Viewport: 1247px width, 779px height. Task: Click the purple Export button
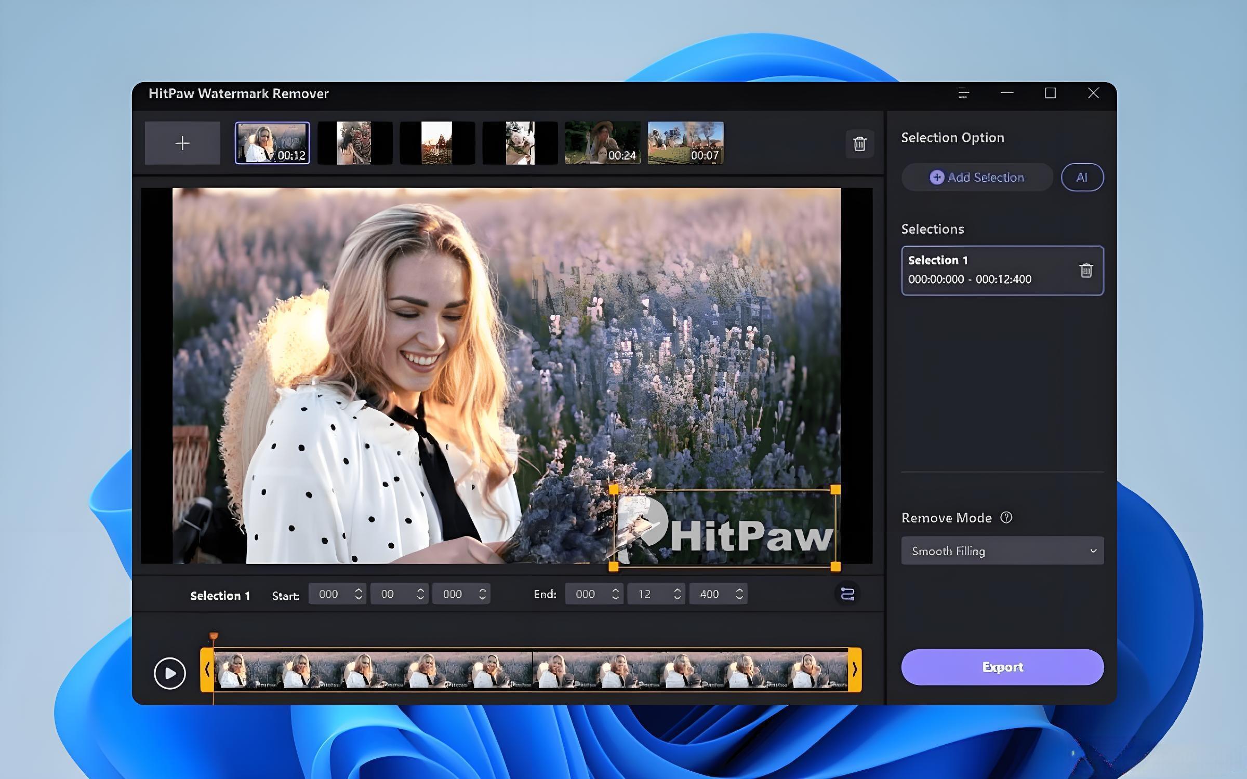[1002, 667]
